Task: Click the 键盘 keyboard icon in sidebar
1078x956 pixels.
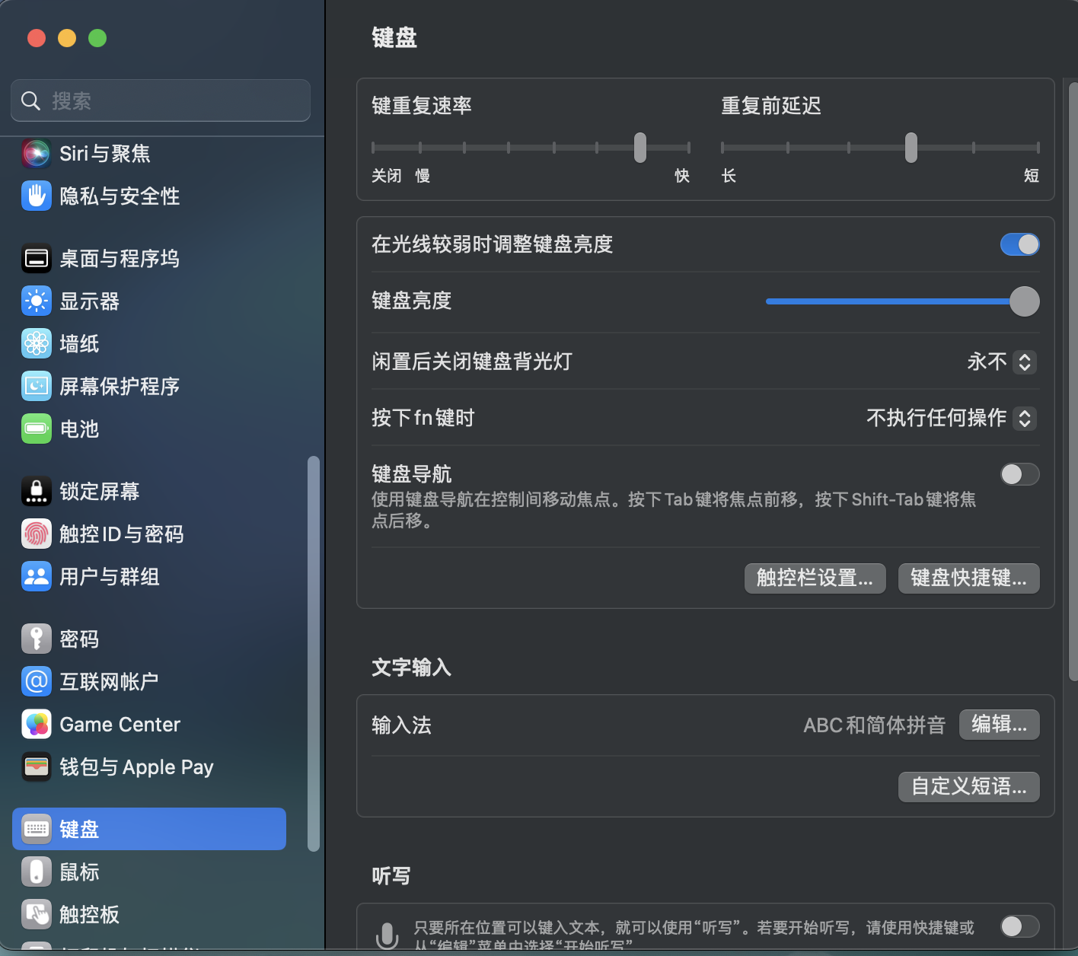Action: (36, 829)
